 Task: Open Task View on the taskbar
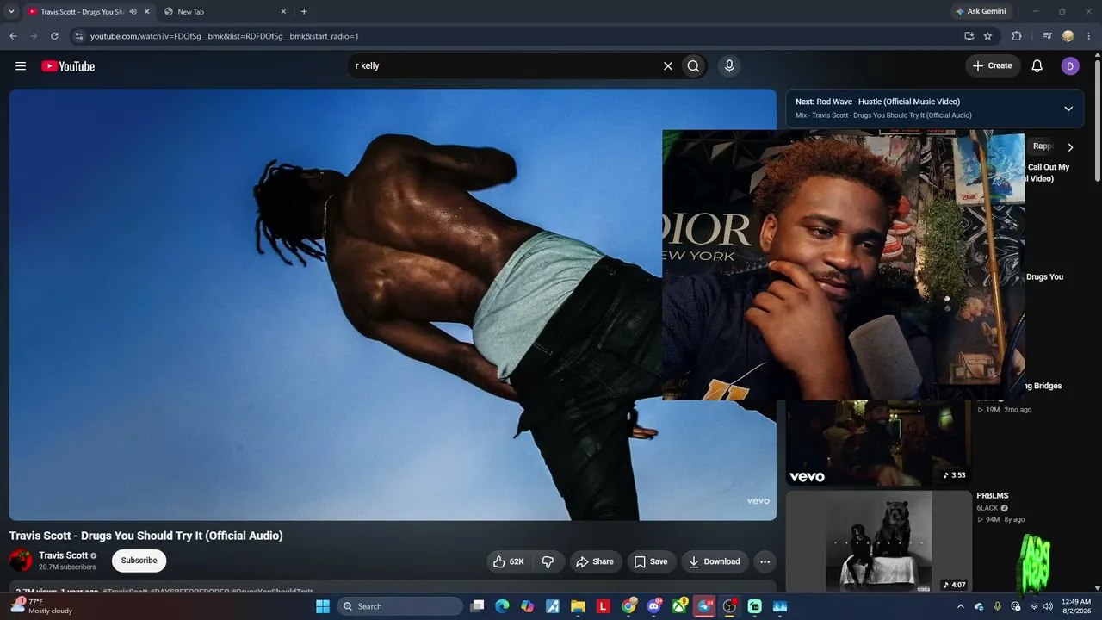pyautogui.click(x=477, y=606)
